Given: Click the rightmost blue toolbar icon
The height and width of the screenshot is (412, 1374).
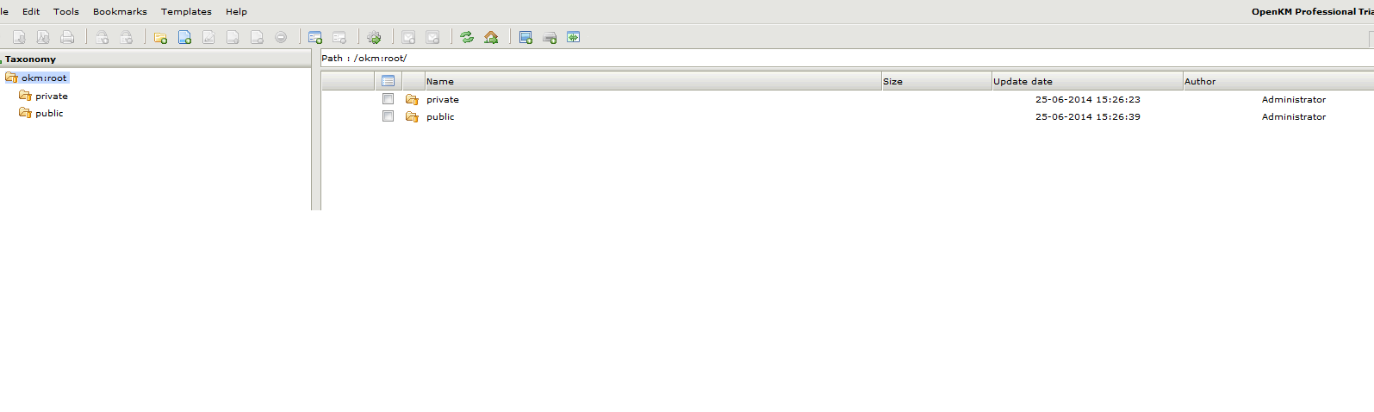Looking at the screenshot, I should pos(574,38).
